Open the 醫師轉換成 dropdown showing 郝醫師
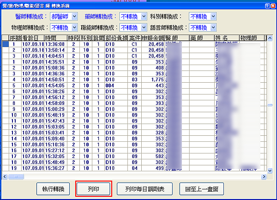The height and width of the screenshot is (200, 277). pos(74,16)
